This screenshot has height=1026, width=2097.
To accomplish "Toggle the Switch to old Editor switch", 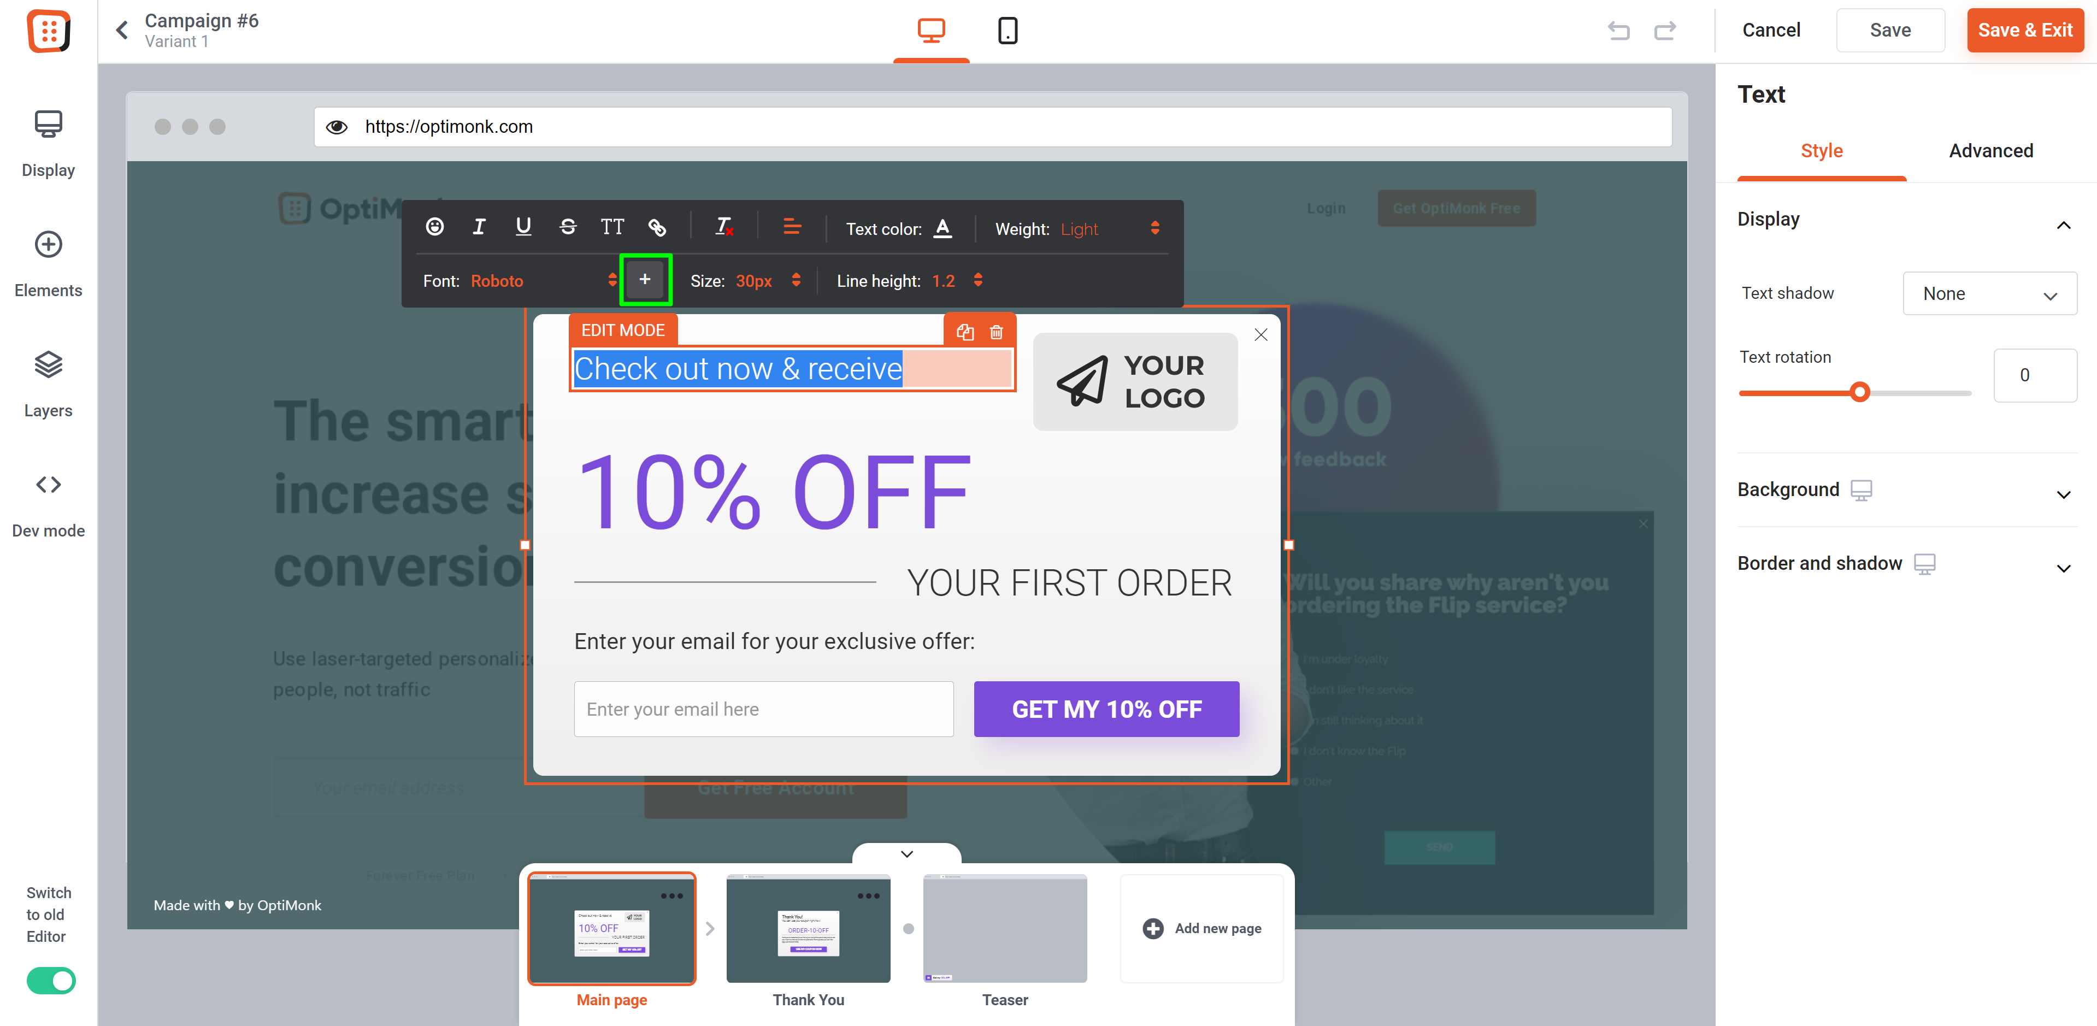I will [x=50, y=981].
